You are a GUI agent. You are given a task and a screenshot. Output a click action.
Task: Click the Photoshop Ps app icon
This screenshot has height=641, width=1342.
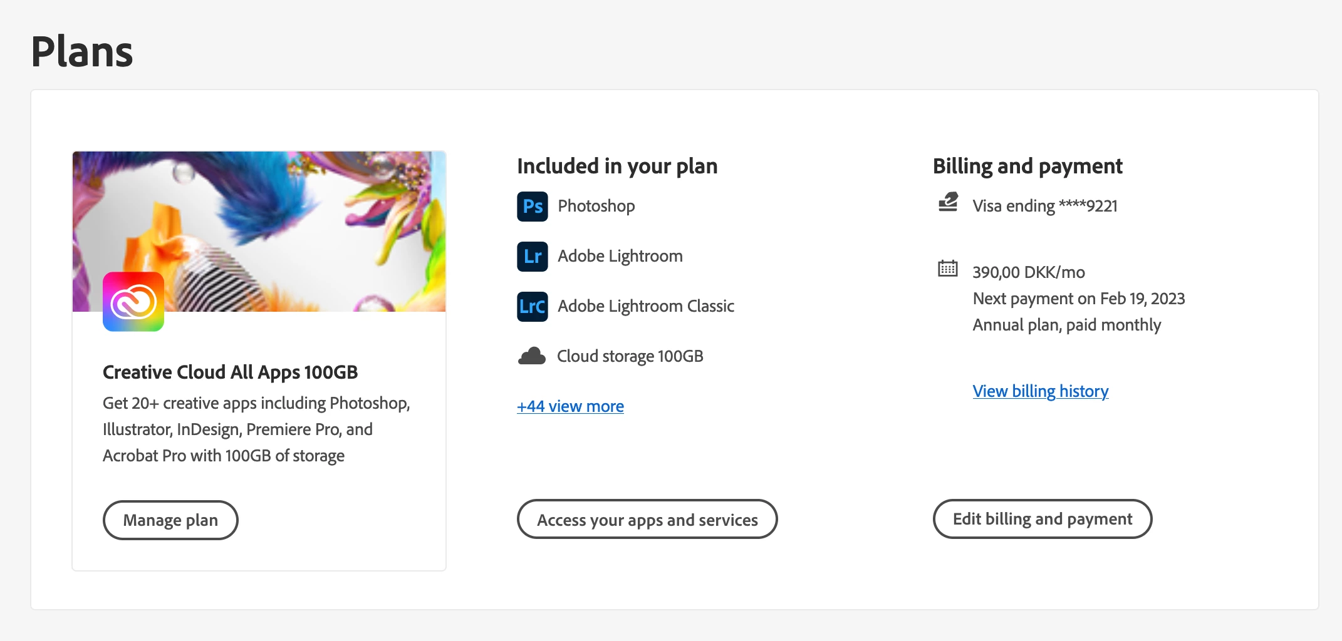pyautogui.click(x=533, y=207)
